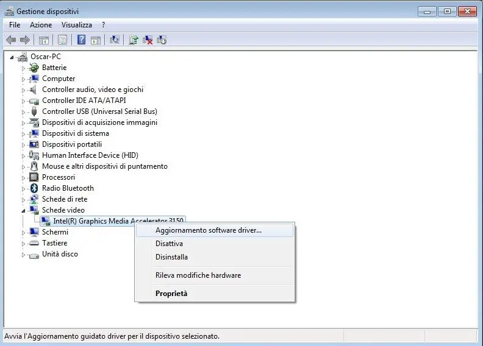Select the Oscar-PC computer root icon
Image resolution: width=483 pixels, height=346 pixels.
[x=23, y=57]
